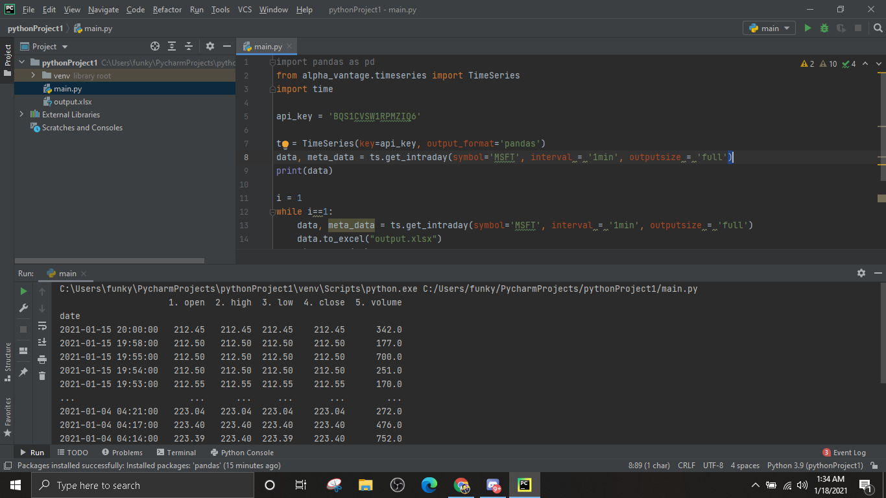This screenshot has height=498, width=886.
Task: Expand External Libraries node
Action: click(21, 115)
